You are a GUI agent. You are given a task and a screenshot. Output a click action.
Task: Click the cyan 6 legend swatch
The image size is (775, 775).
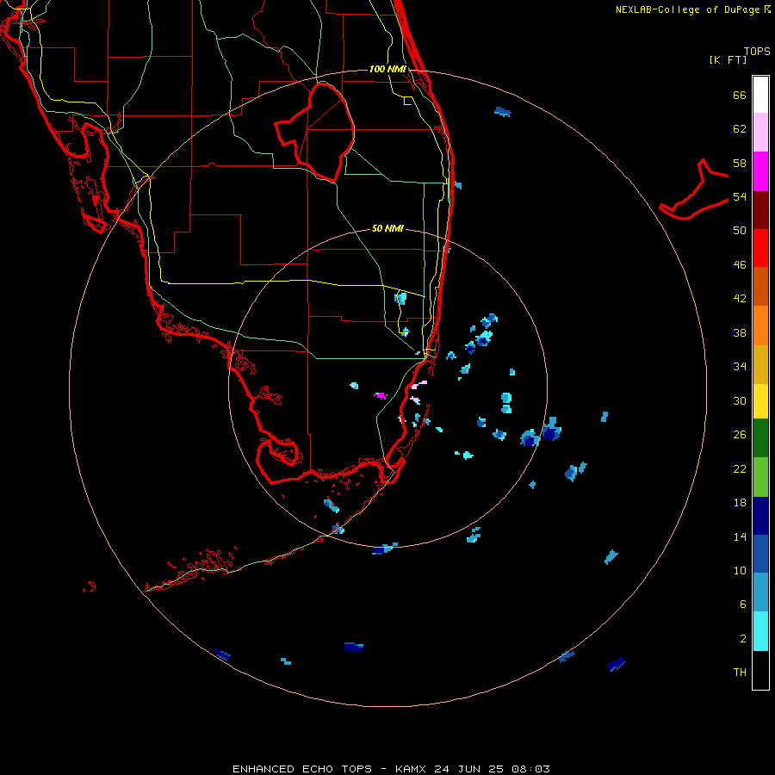point(760,631)
